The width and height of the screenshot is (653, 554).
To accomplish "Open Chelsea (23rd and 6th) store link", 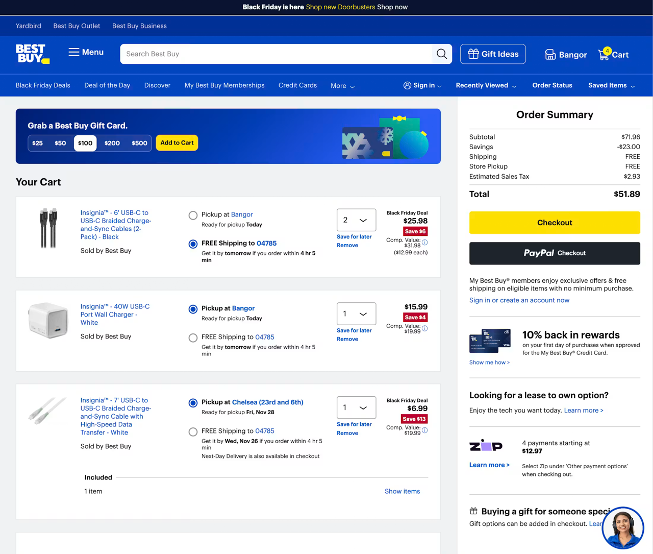I will point(267,402).
